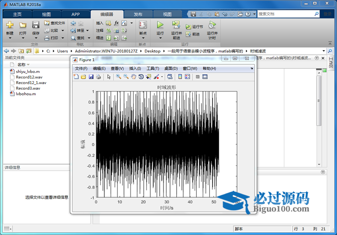Select the Zoom In tool in Figure toolbar
The width and height of the screenshot is (337, 235).
coord(119,77)
